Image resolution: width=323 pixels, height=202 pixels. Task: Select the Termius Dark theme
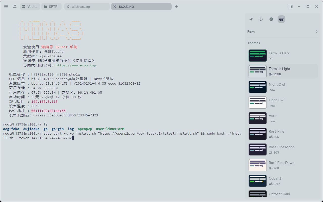pyautogui.click(x=283, y=56)
